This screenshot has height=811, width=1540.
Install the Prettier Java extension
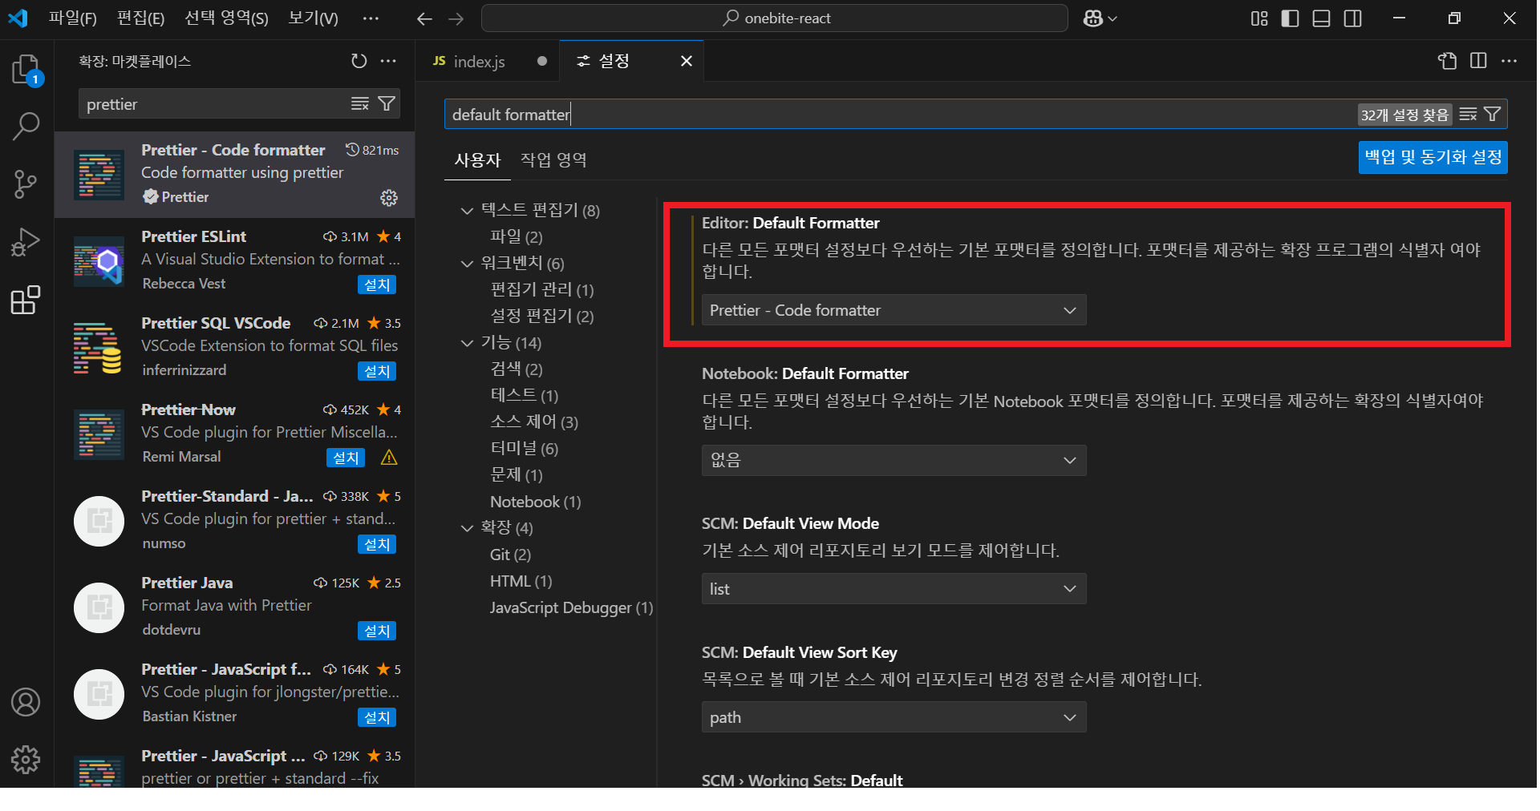pos(377,631)
